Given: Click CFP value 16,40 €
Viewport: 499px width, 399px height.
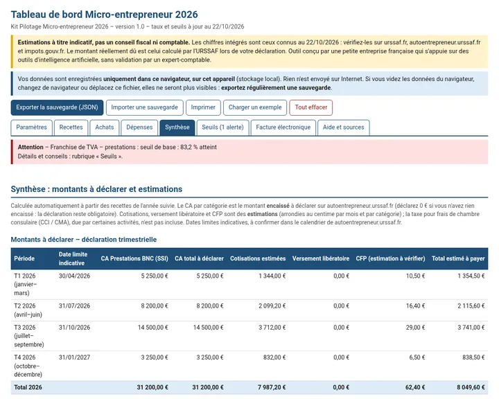Looking at the screenshot, I should click(x=416, y=305).
